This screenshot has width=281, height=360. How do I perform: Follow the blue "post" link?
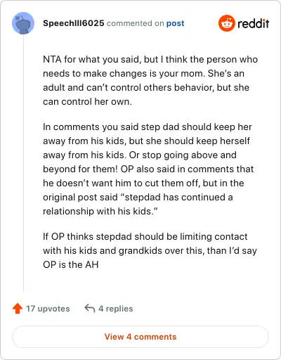175,23
